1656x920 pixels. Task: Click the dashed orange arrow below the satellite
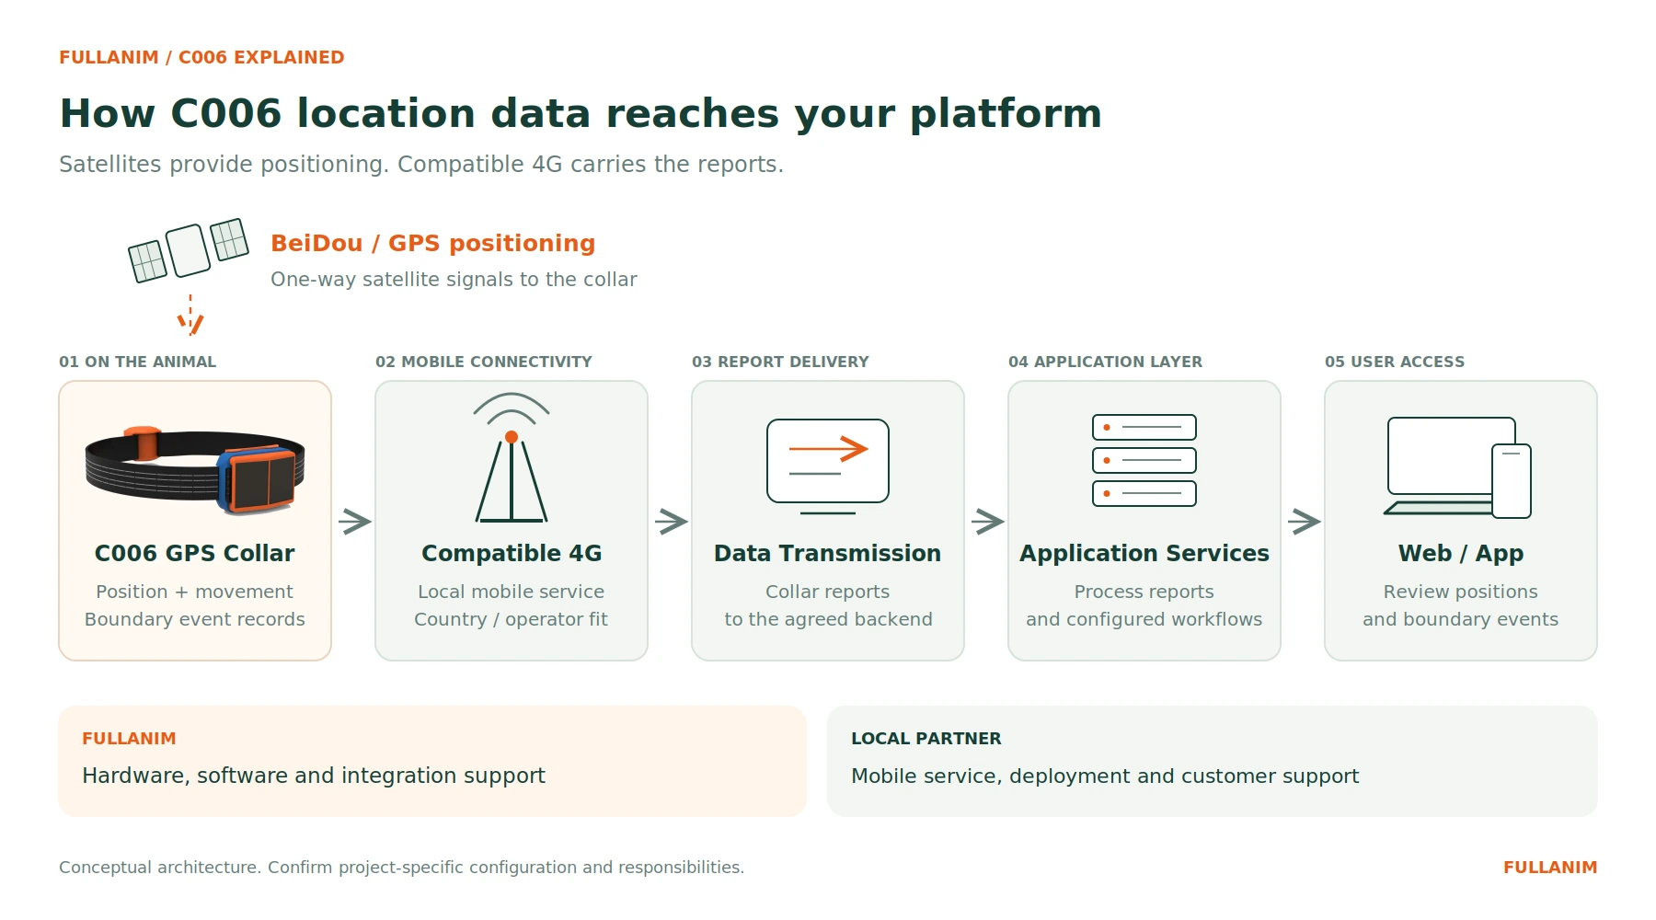(x=190, y=315)
